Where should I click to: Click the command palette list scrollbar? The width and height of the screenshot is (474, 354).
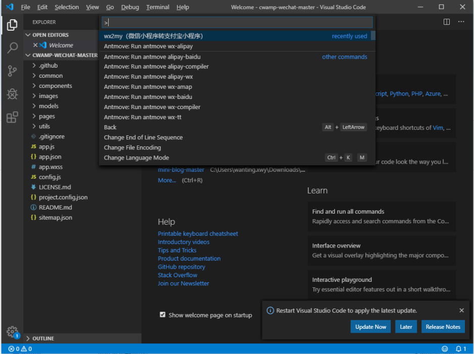coord(373,36)
